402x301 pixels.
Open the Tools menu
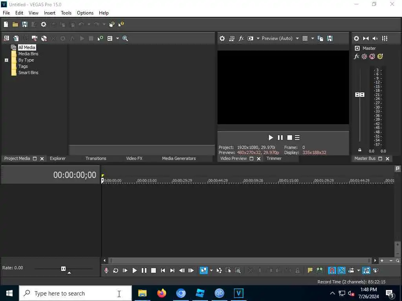pyautogui.click(x=66, y=13)
